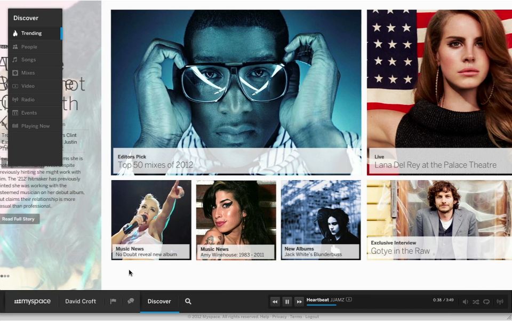Toggle shuffle playback

(476, 302)
